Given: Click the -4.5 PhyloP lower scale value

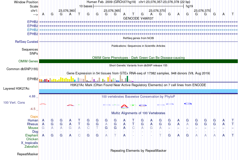Looking at the screenshot, I should click(33, 109).
